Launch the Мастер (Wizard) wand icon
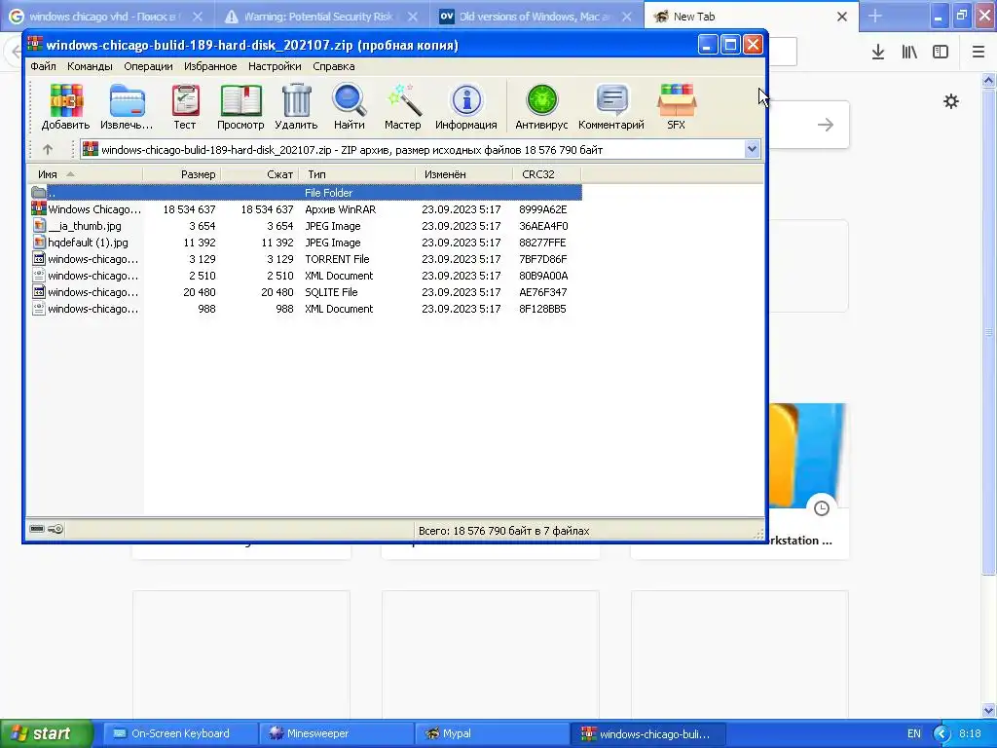The width and height of the screenshot is (997, 748). tap(402, 107)
